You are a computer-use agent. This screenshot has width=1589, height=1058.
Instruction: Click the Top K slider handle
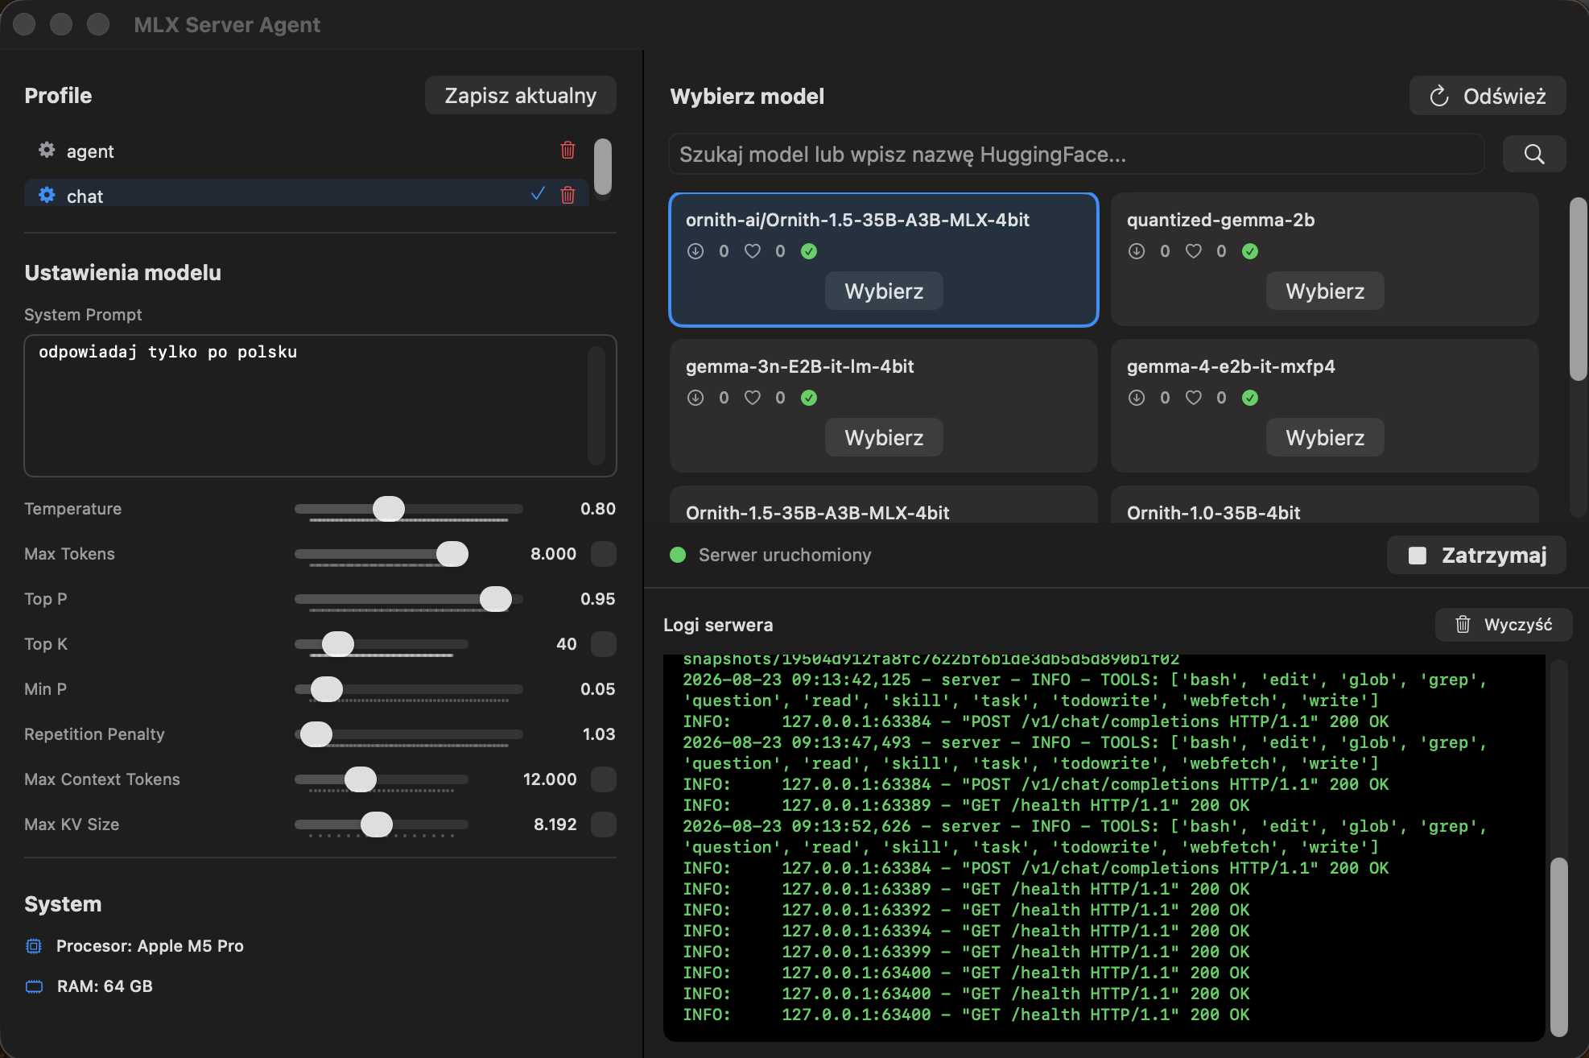click(x=338, y=644)
